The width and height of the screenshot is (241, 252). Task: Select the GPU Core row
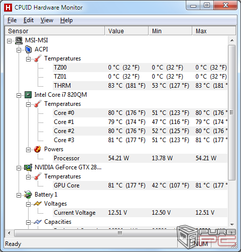140,185
